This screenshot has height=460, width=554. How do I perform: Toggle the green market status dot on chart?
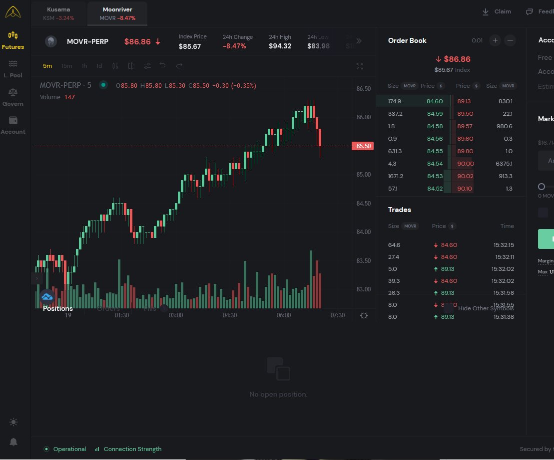tap(103, 85)
